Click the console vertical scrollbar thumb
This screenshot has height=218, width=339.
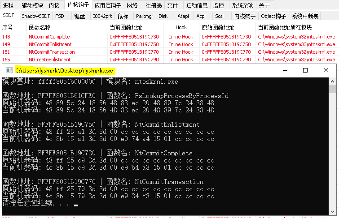click(x=332, y=89)
